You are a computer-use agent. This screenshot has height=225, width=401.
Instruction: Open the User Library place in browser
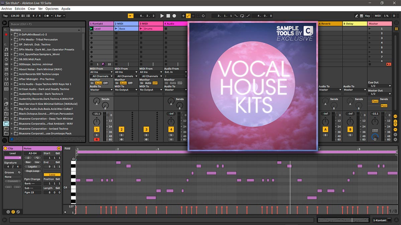tap(6, 109)
